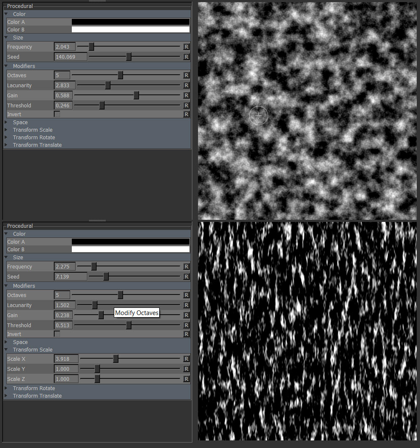Click the streaked noise preview image
The height and width of the screenshot is (448, 420).
pyautogui.click(x=307, y=331)
